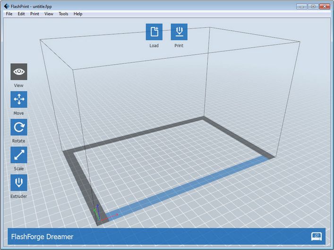Screen dimensions: 334x250
Task: Click the Load file icon button
Action: (154, 32)
